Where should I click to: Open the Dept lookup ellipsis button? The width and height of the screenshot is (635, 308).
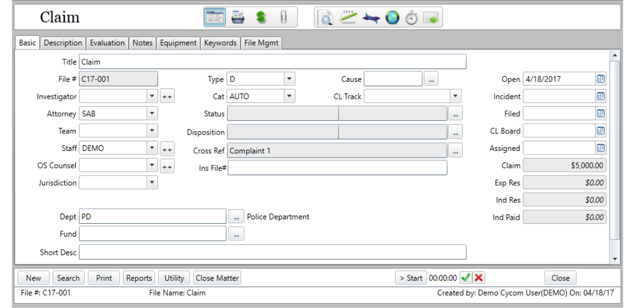point(236,217)
